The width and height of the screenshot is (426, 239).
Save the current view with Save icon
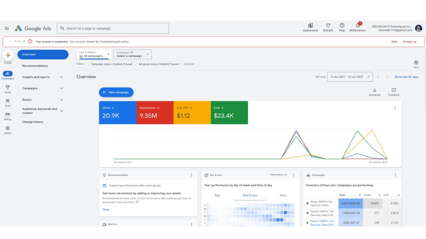tap(416, 64)
